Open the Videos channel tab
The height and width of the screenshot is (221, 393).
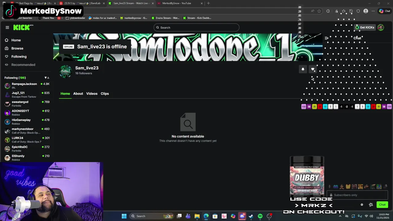pos(92,94)
